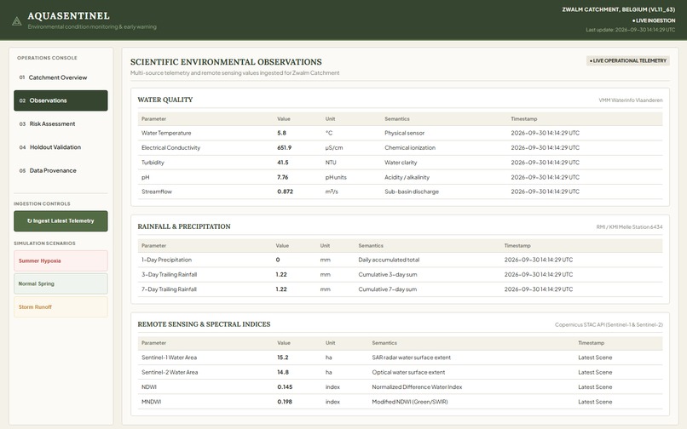Viewport: 687px width, 429px height.
Task: Select the 7.76 pH value
Action: [x=283, y=177]
